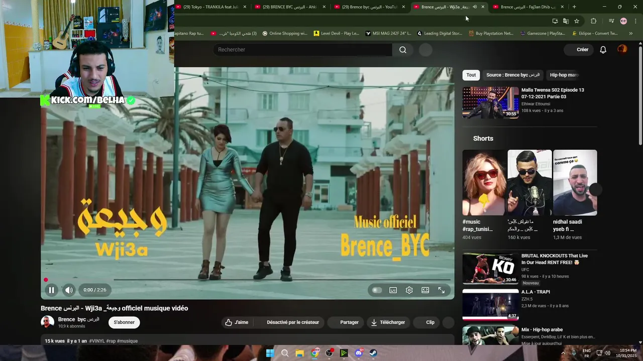Click the voice search microphone circle

click(425, 50)
